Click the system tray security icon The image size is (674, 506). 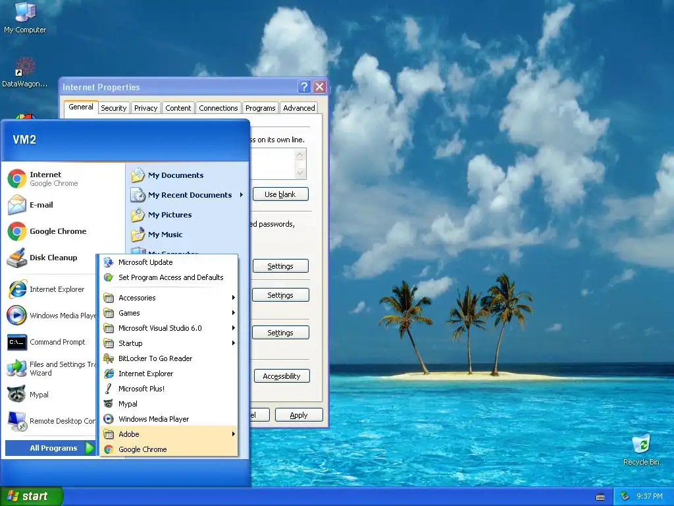coord(625,496)
